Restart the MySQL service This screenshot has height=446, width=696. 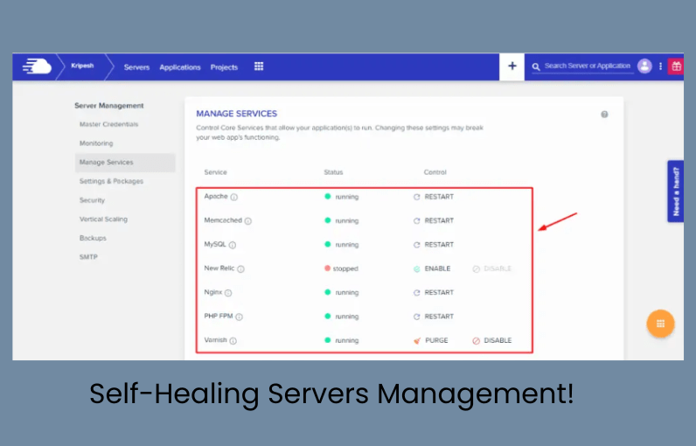(434, 245)
